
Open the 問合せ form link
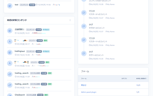click(x=84, y=85)
